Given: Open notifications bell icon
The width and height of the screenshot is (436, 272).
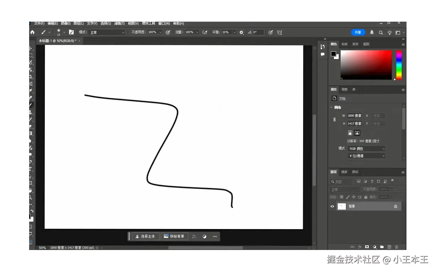Looking at the screenshot, I should (x=372, y=32).
